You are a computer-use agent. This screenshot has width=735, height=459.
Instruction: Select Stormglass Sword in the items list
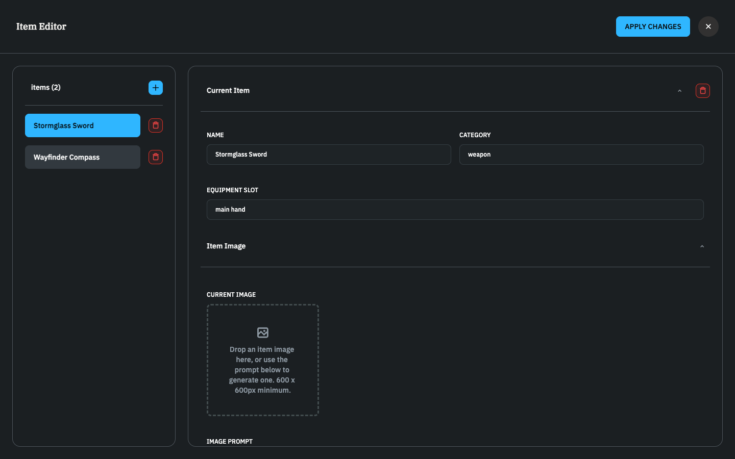coord(83,125)
